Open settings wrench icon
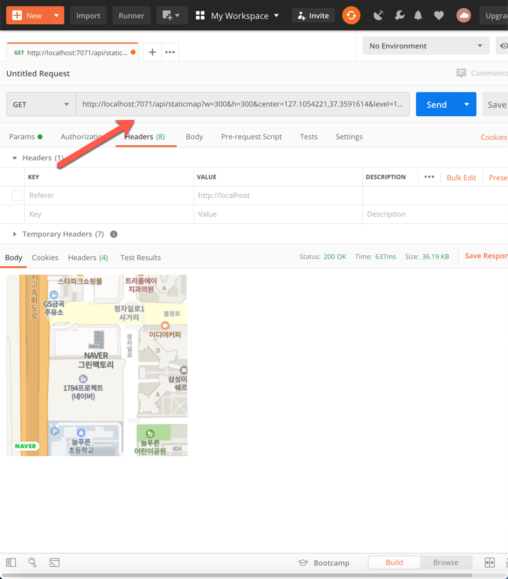Screen dimensions: 508x579 (400, 16)
